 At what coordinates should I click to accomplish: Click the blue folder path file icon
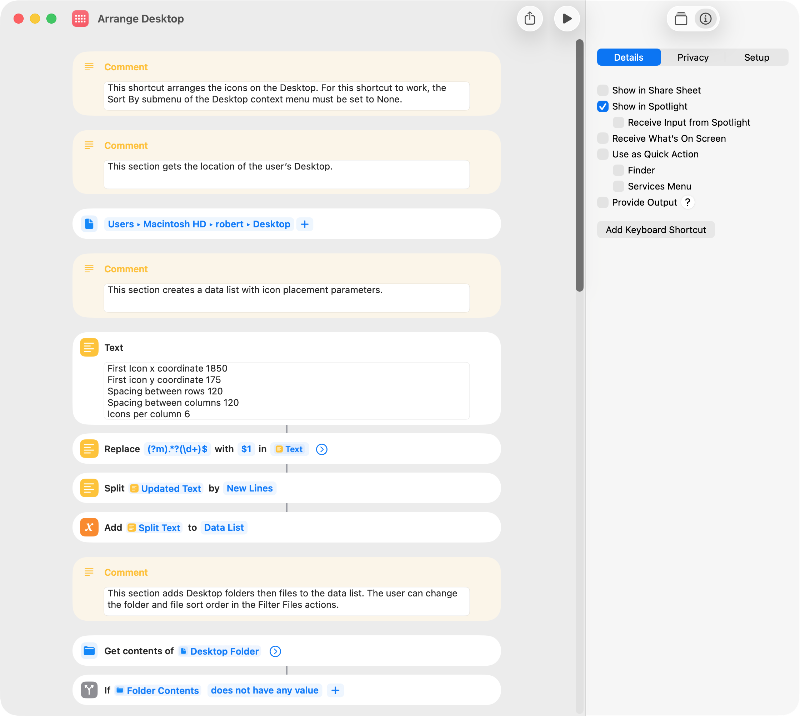click(89, 224)
